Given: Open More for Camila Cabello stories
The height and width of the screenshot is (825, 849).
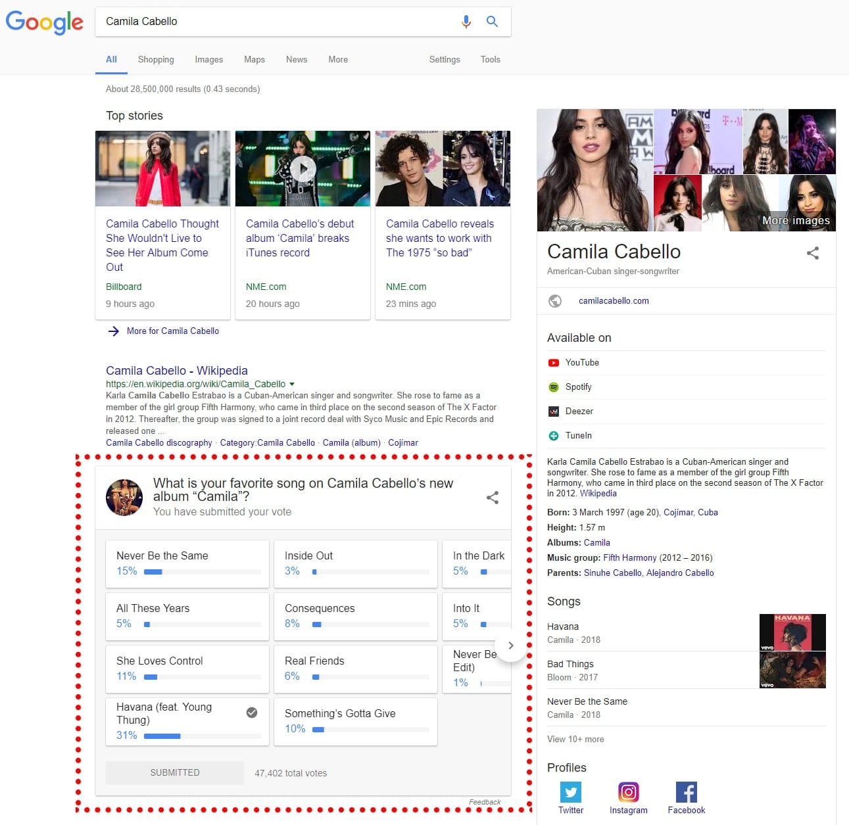Looking at the screenshot, I should (x=173, y=331).
